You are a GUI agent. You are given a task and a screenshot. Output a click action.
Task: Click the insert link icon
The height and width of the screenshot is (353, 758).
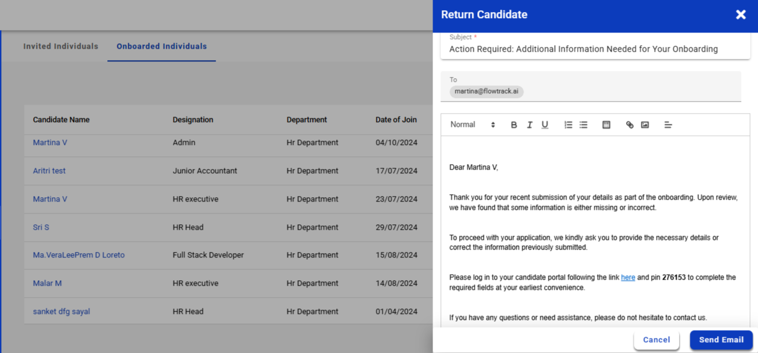tap(630, 125)
